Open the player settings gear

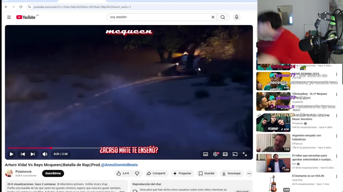click(x=215, y=154)
